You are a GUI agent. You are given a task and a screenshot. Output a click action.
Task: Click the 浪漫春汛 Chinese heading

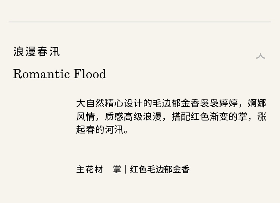pos(37,51)
